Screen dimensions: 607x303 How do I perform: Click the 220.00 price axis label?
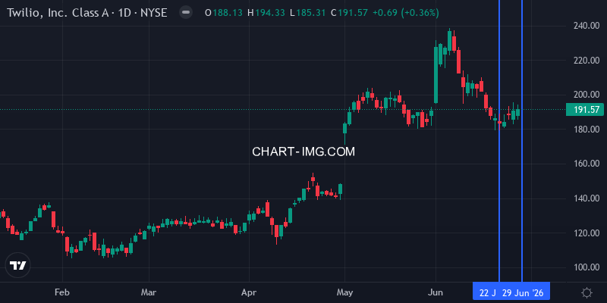(x=587, y=61)
